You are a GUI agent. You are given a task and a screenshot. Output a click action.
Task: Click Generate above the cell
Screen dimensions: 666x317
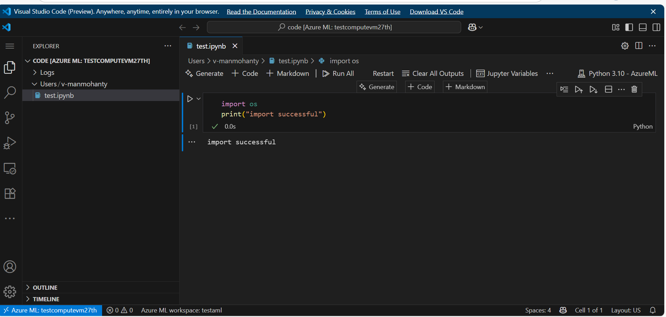[377, 87]
